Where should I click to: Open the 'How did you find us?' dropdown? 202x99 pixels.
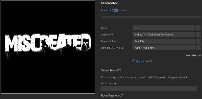pyautogui.click(x=166, y=48)
